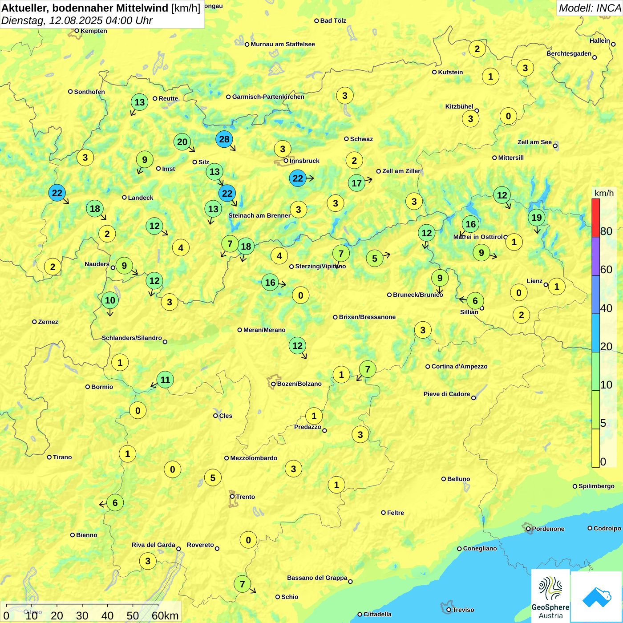
Task: Pick the 19 km/h wind station marker
Action: pyautogui.click(x=537, y=218)
